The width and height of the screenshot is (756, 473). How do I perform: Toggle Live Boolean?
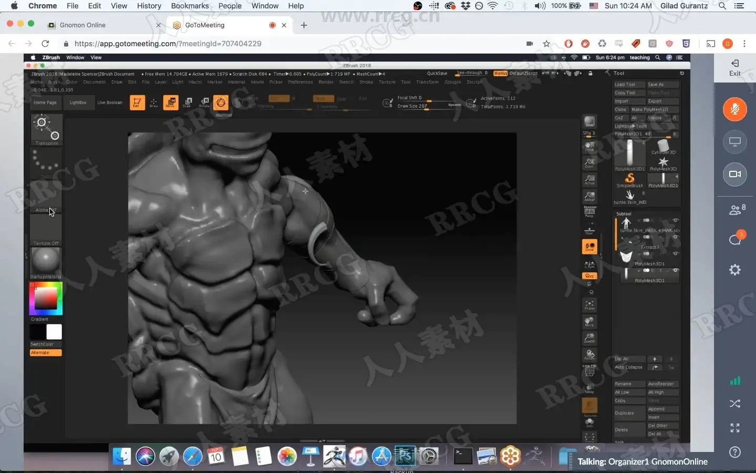110,102
